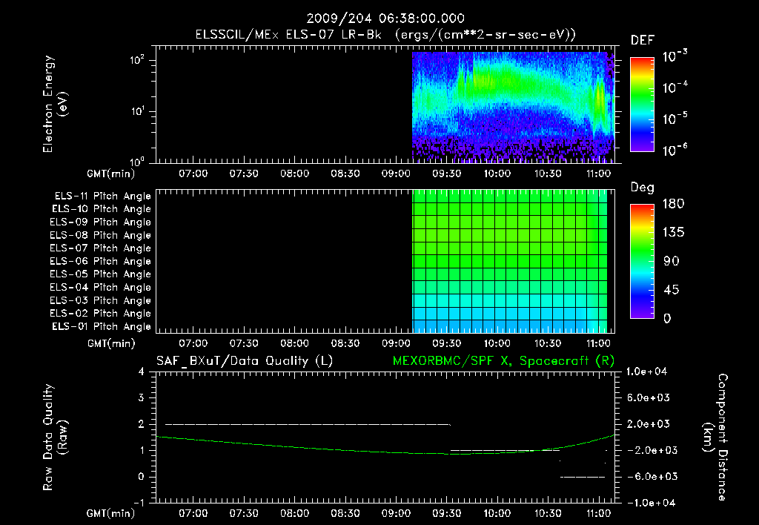The image size is (759, 525).
Task: Click 07:00 time tick under the data quality panel
Action: coord(193,513)
